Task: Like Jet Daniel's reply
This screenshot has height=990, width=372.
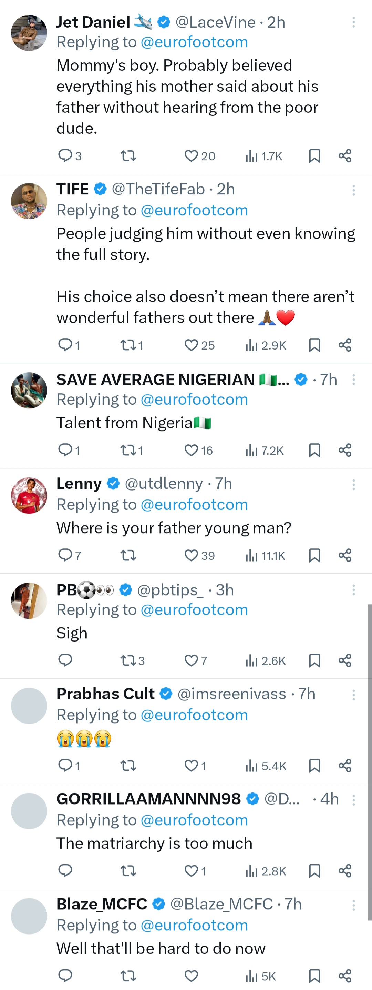Action: [191, 156]
